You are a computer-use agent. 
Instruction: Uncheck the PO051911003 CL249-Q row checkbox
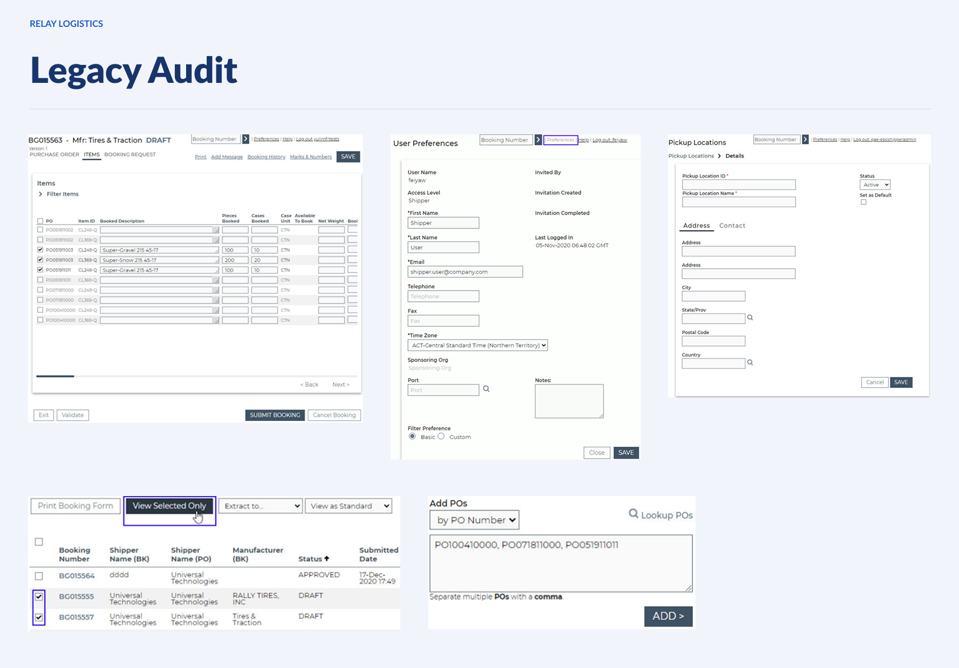tap(40, 250)
